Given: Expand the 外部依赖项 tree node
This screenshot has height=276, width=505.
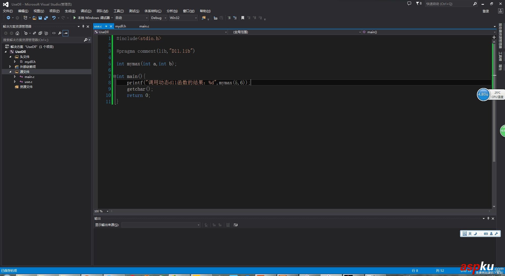Looking at the screenshot, I should 10,66.
